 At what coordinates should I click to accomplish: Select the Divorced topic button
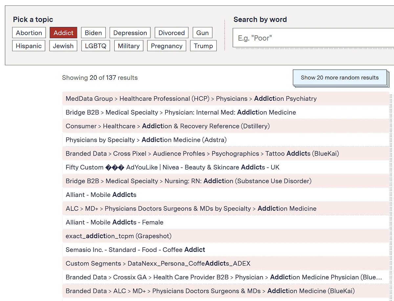click(x=171, y=33)
